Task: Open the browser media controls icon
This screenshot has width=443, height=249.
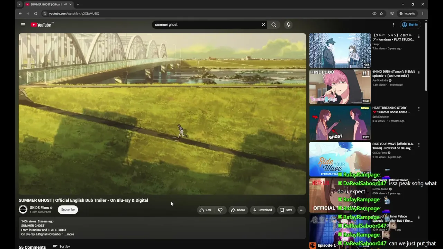Action: (392, 13)
